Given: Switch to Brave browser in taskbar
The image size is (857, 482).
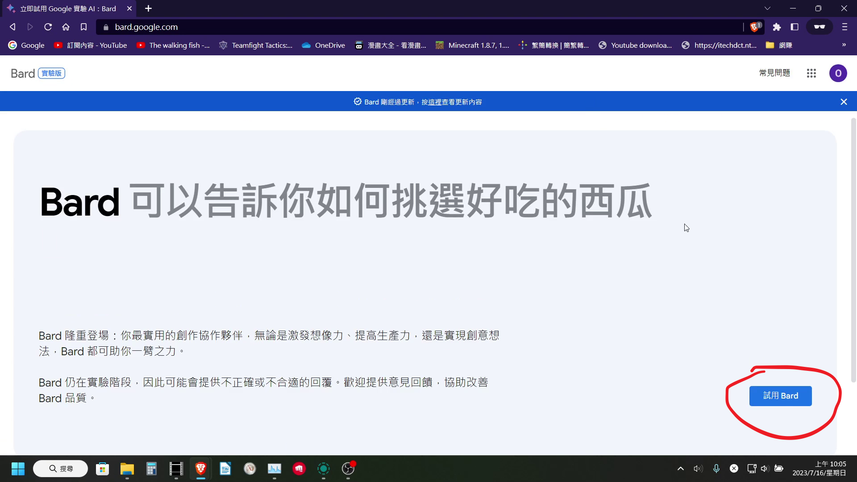Looking at the screenshot, I should 201,469.
